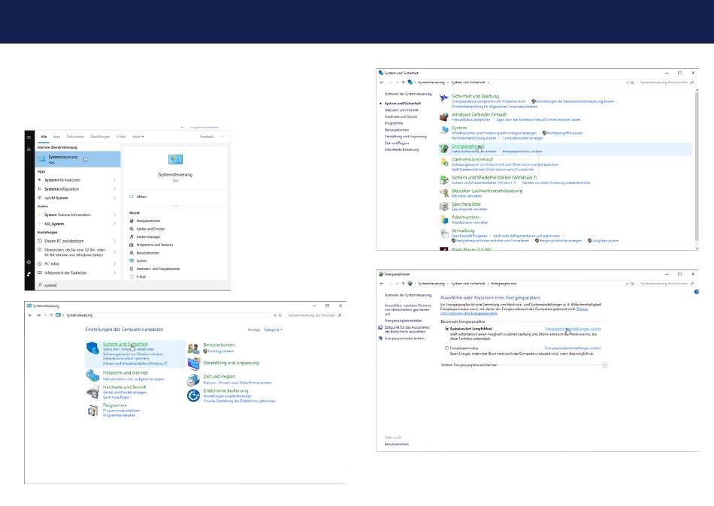714x506 pixels.
Task: Expand the chevron under Öffnen in search preview
Action: 175,206
